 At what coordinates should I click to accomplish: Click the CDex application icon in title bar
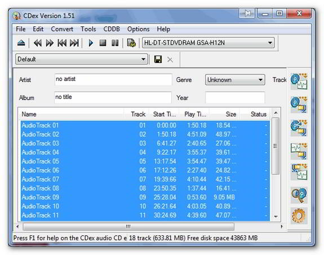[x=16, y=16]
